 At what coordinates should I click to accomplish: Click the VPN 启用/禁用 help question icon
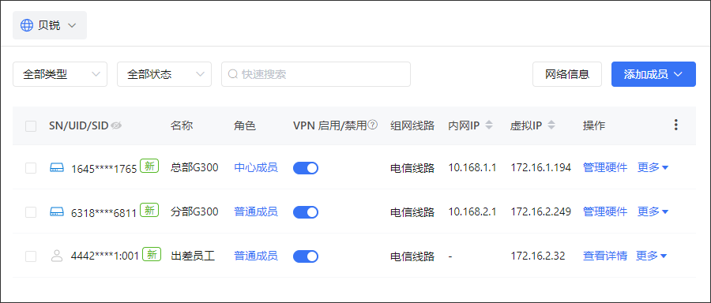pos(373,125)
